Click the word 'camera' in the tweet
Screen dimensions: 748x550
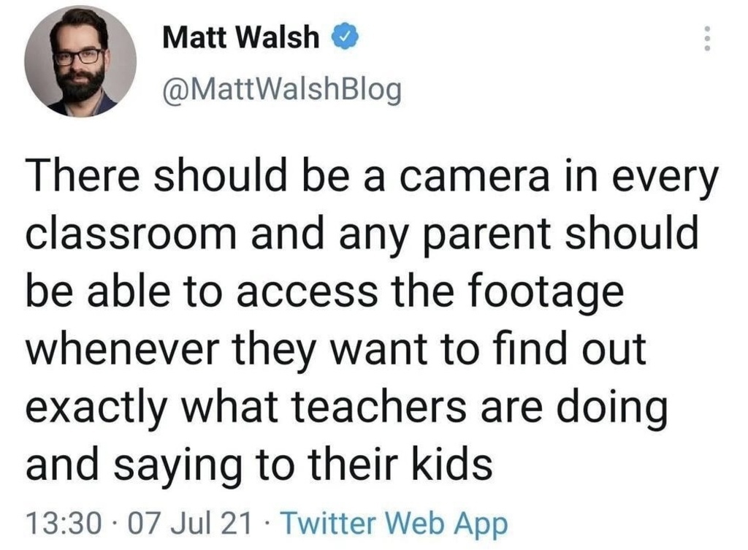(474, 177)
